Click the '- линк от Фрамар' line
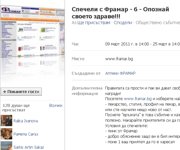Image resolution: width=180 pixels, height=150 pixels. (121, 131)
